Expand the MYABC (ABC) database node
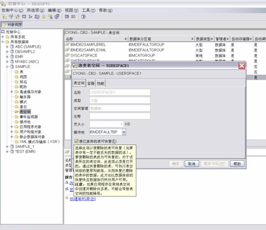This screenshot has width=266, height=230. point(7,62)
